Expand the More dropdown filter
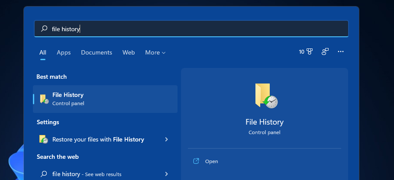This screenshot has height=180, width=394. tap(155, 52)
